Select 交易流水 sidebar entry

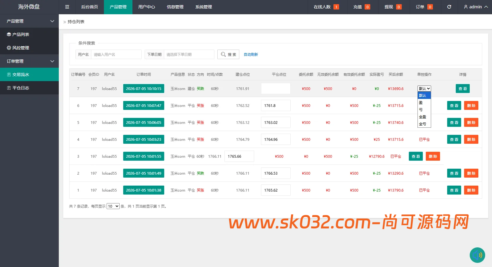29,75
